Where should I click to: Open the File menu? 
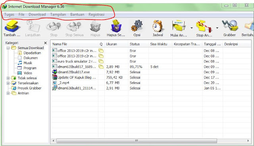pos(21,14)
